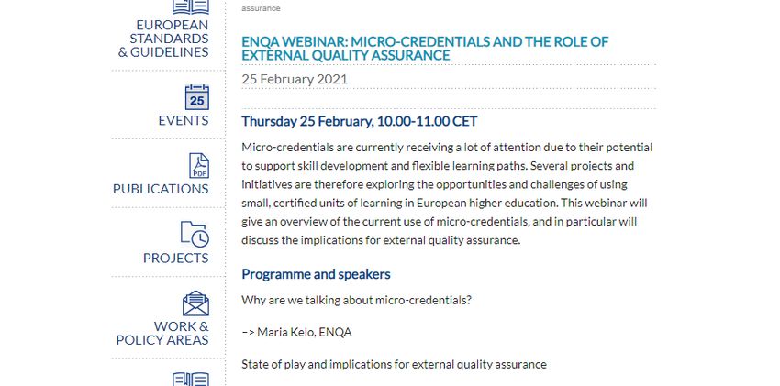Click the PDF document icon for Publications
Viewport: 780px width, 386px height.
pyautogui.click(x=199, y=165)
